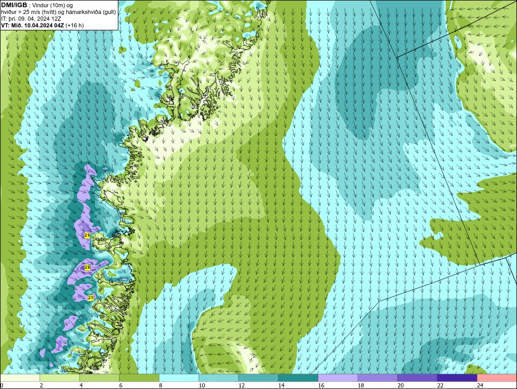Click the pink legend swatch above 24 m/s

point(497,378)
